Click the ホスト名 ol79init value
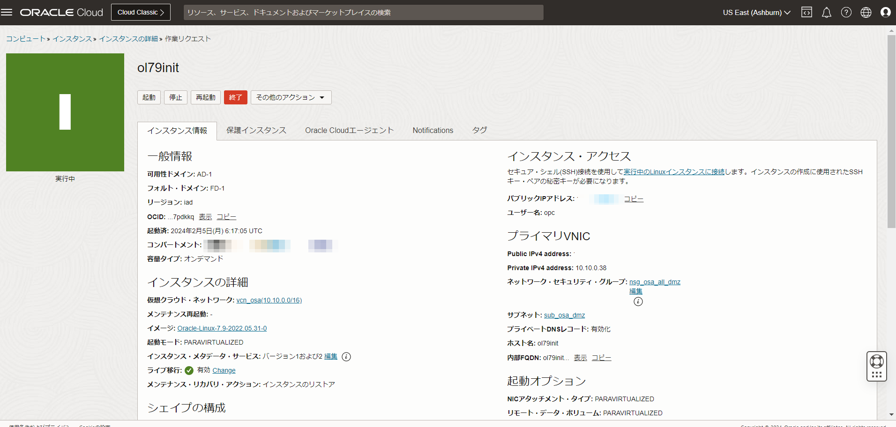This screenshot has height=427, width=896. click(548, 343)
